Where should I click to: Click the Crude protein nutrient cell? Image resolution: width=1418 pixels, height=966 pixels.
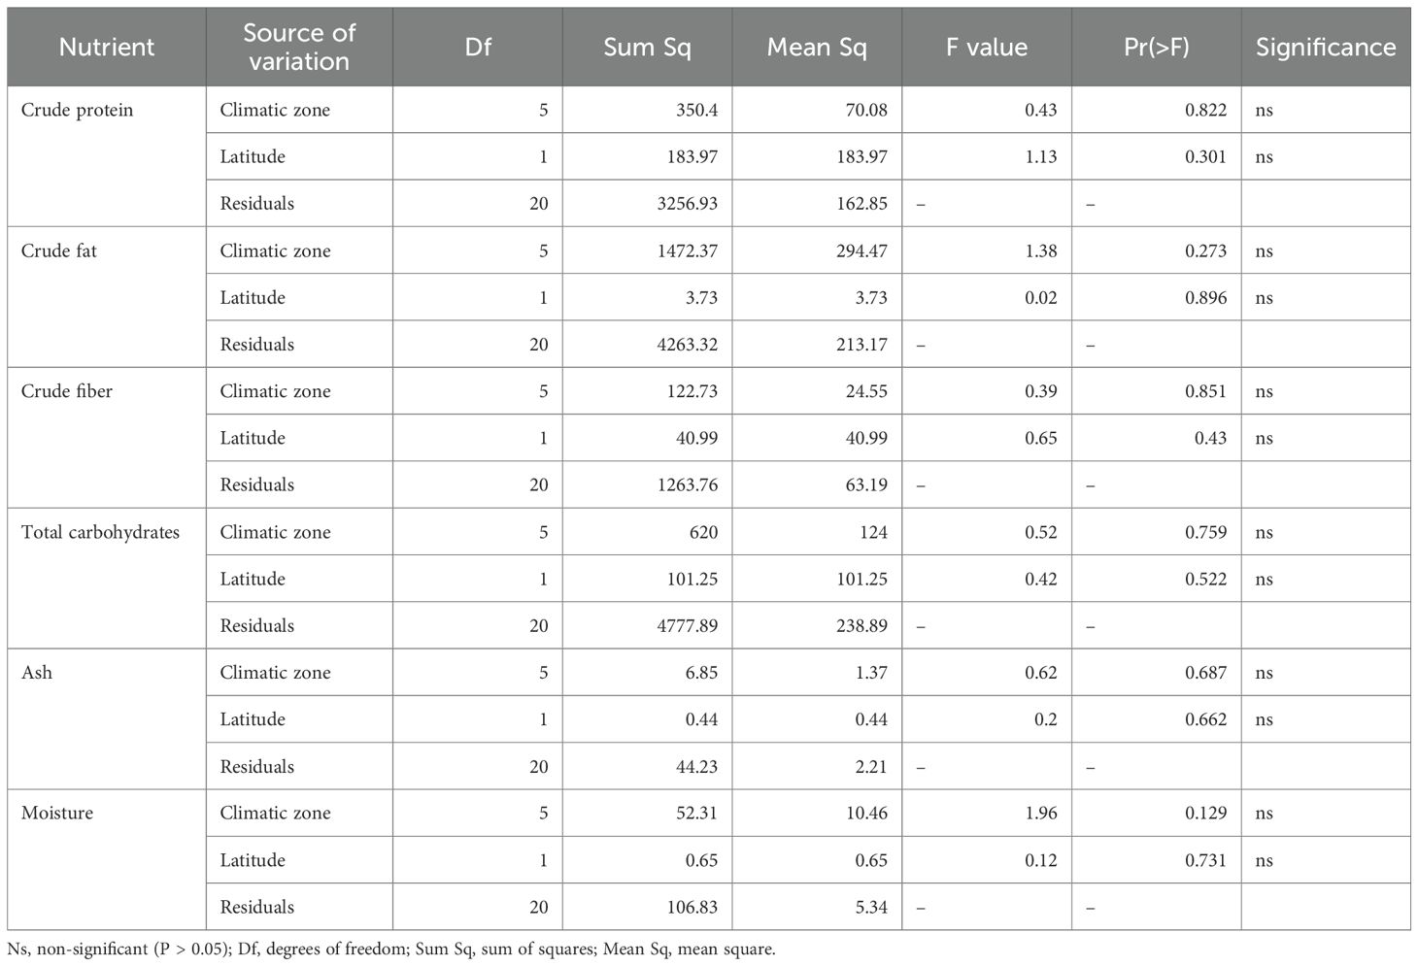click(x=77, y=110)
